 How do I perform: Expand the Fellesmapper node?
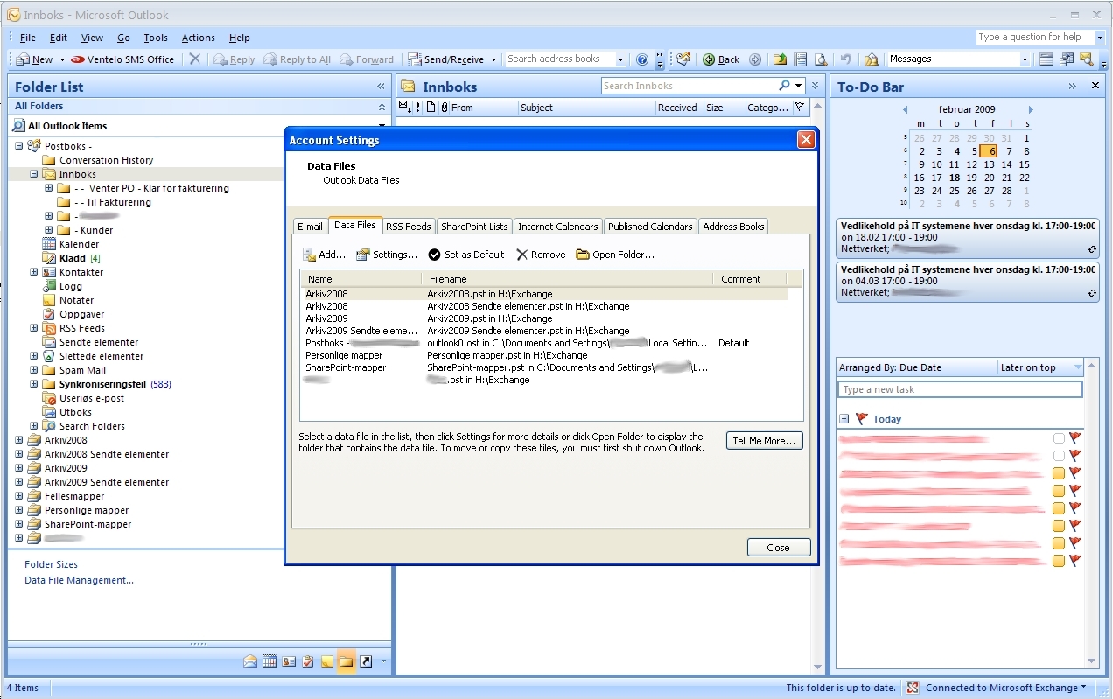point(19,496)
